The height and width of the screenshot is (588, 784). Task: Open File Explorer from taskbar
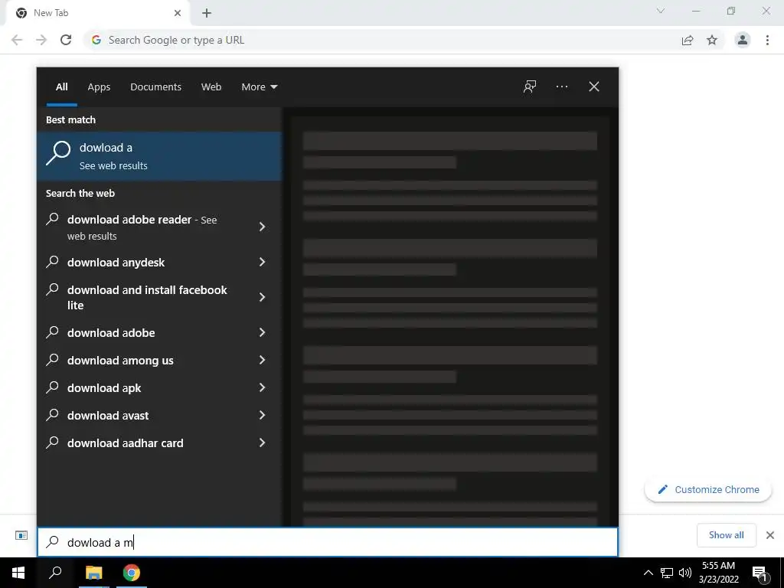[93, 573]
